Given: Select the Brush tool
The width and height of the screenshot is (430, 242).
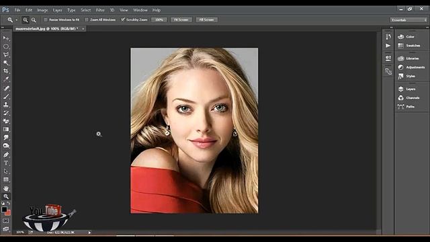Looking at the screenshot, I should point(6,96).
